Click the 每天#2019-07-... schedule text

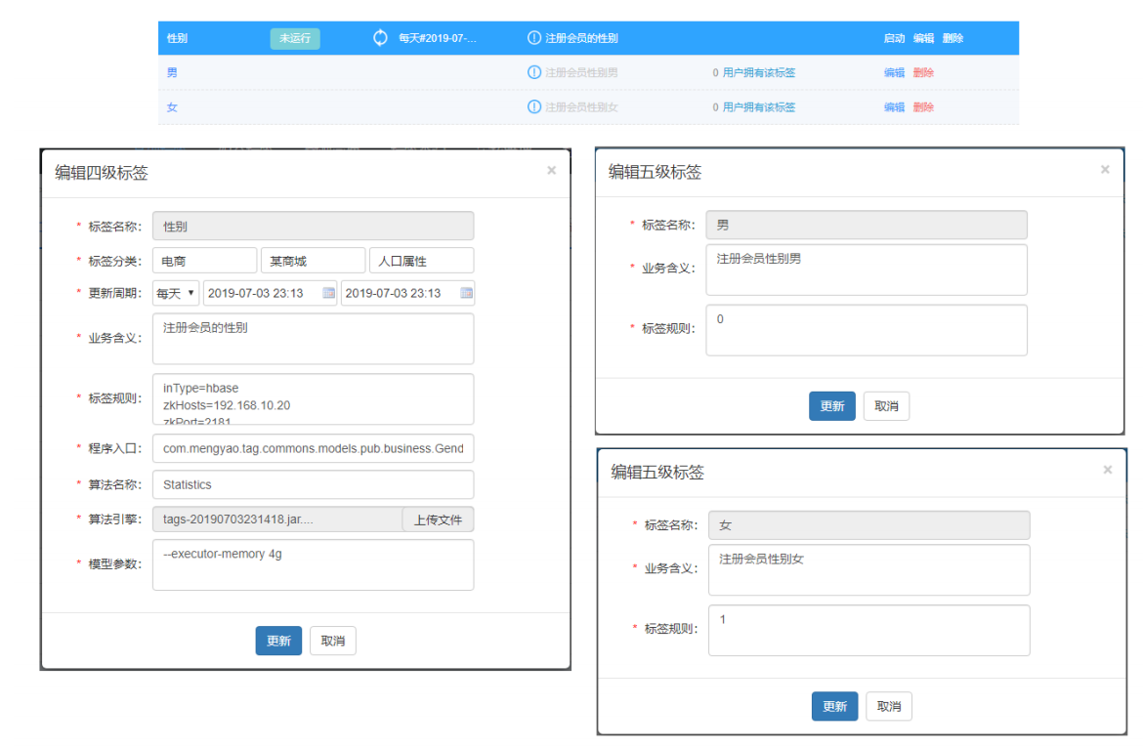point(438,38)
